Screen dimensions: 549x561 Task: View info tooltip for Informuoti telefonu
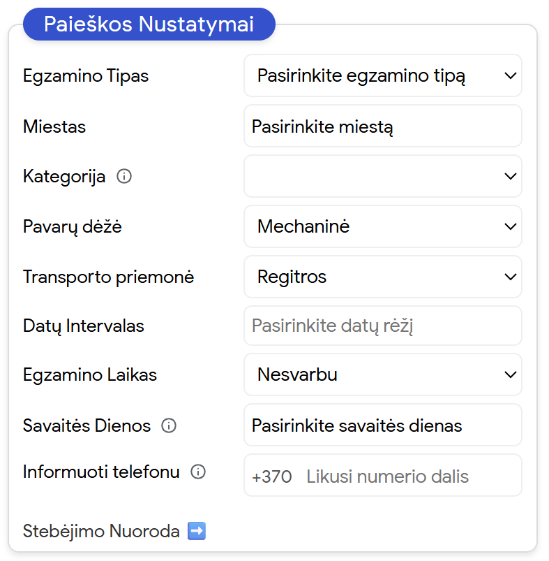coord(198,472)
